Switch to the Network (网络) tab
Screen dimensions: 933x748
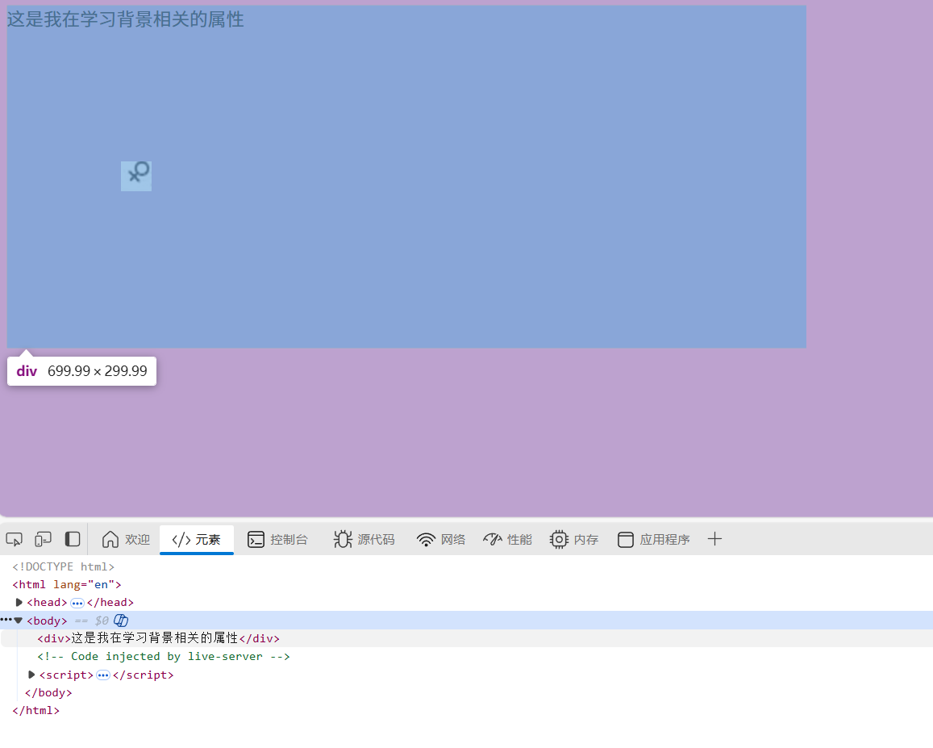[441, 540]
